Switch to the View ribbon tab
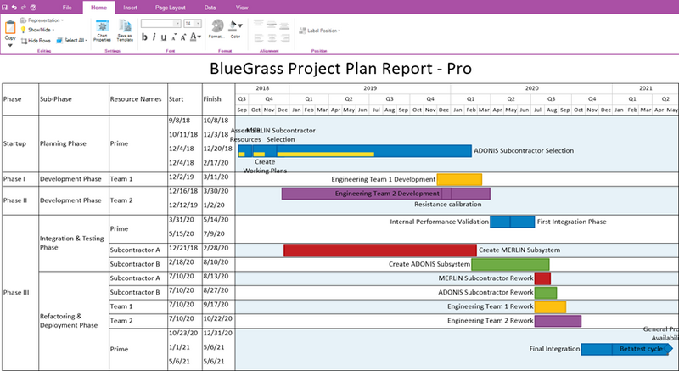The image size is (679, 371). (x=242, y=8)
